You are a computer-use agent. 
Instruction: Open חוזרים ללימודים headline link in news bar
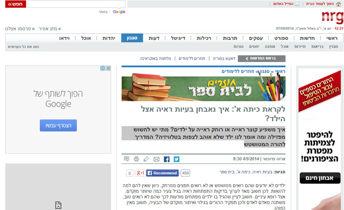pyautogui.click(x=192, y=59)
